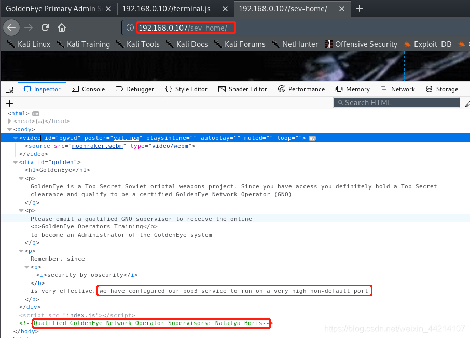
Task: Open the Debugger panel
Action: 134,89
